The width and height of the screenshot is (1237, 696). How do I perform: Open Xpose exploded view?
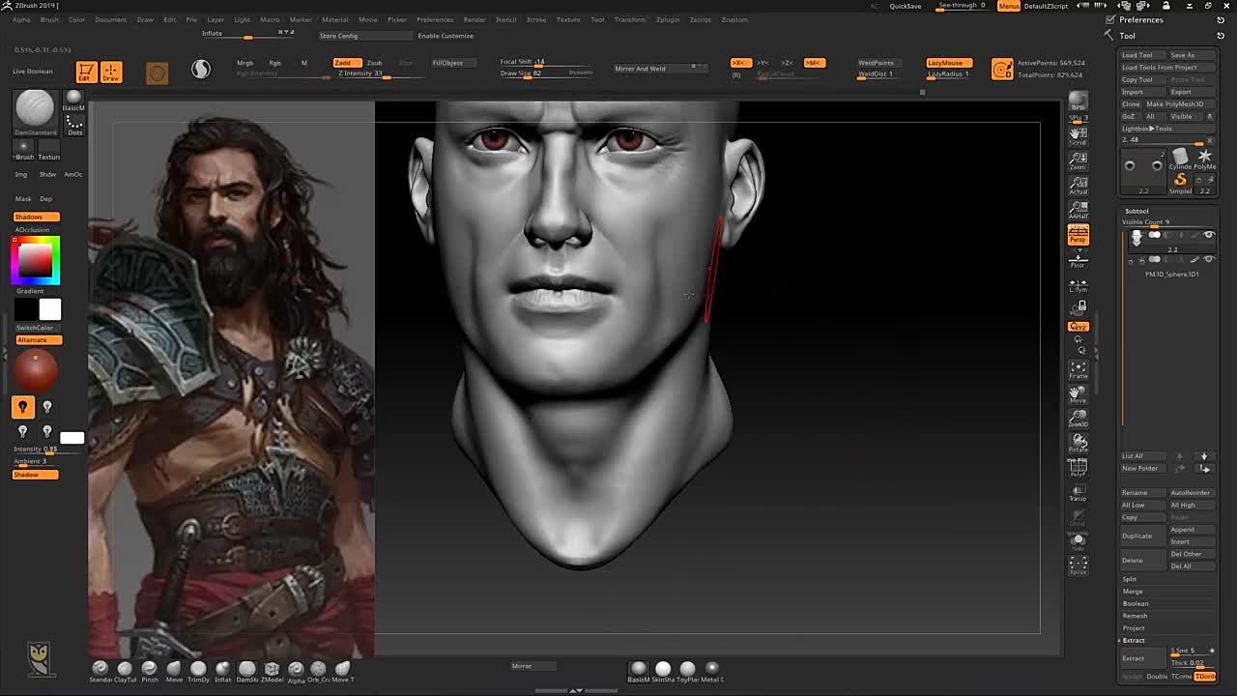pyautogui.click(x=1078, y=566)
